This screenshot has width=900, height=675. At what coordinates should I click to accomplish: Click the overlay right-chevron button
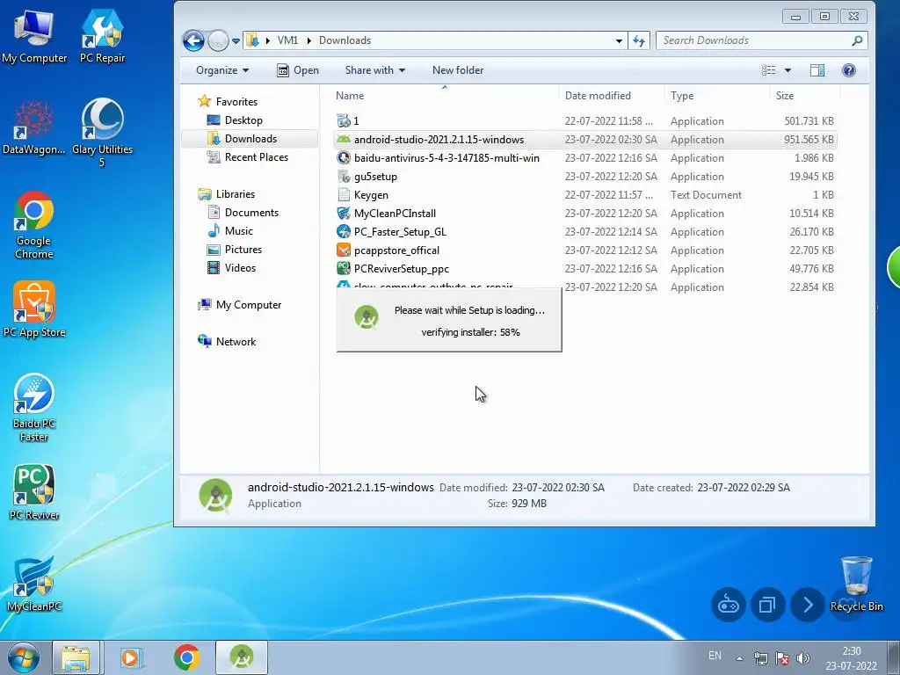(x=808, y=605)
